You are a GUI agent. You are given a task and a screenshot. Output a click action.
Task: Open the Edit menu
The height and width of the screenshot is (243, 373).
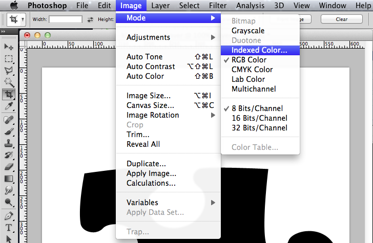point(104,5)
